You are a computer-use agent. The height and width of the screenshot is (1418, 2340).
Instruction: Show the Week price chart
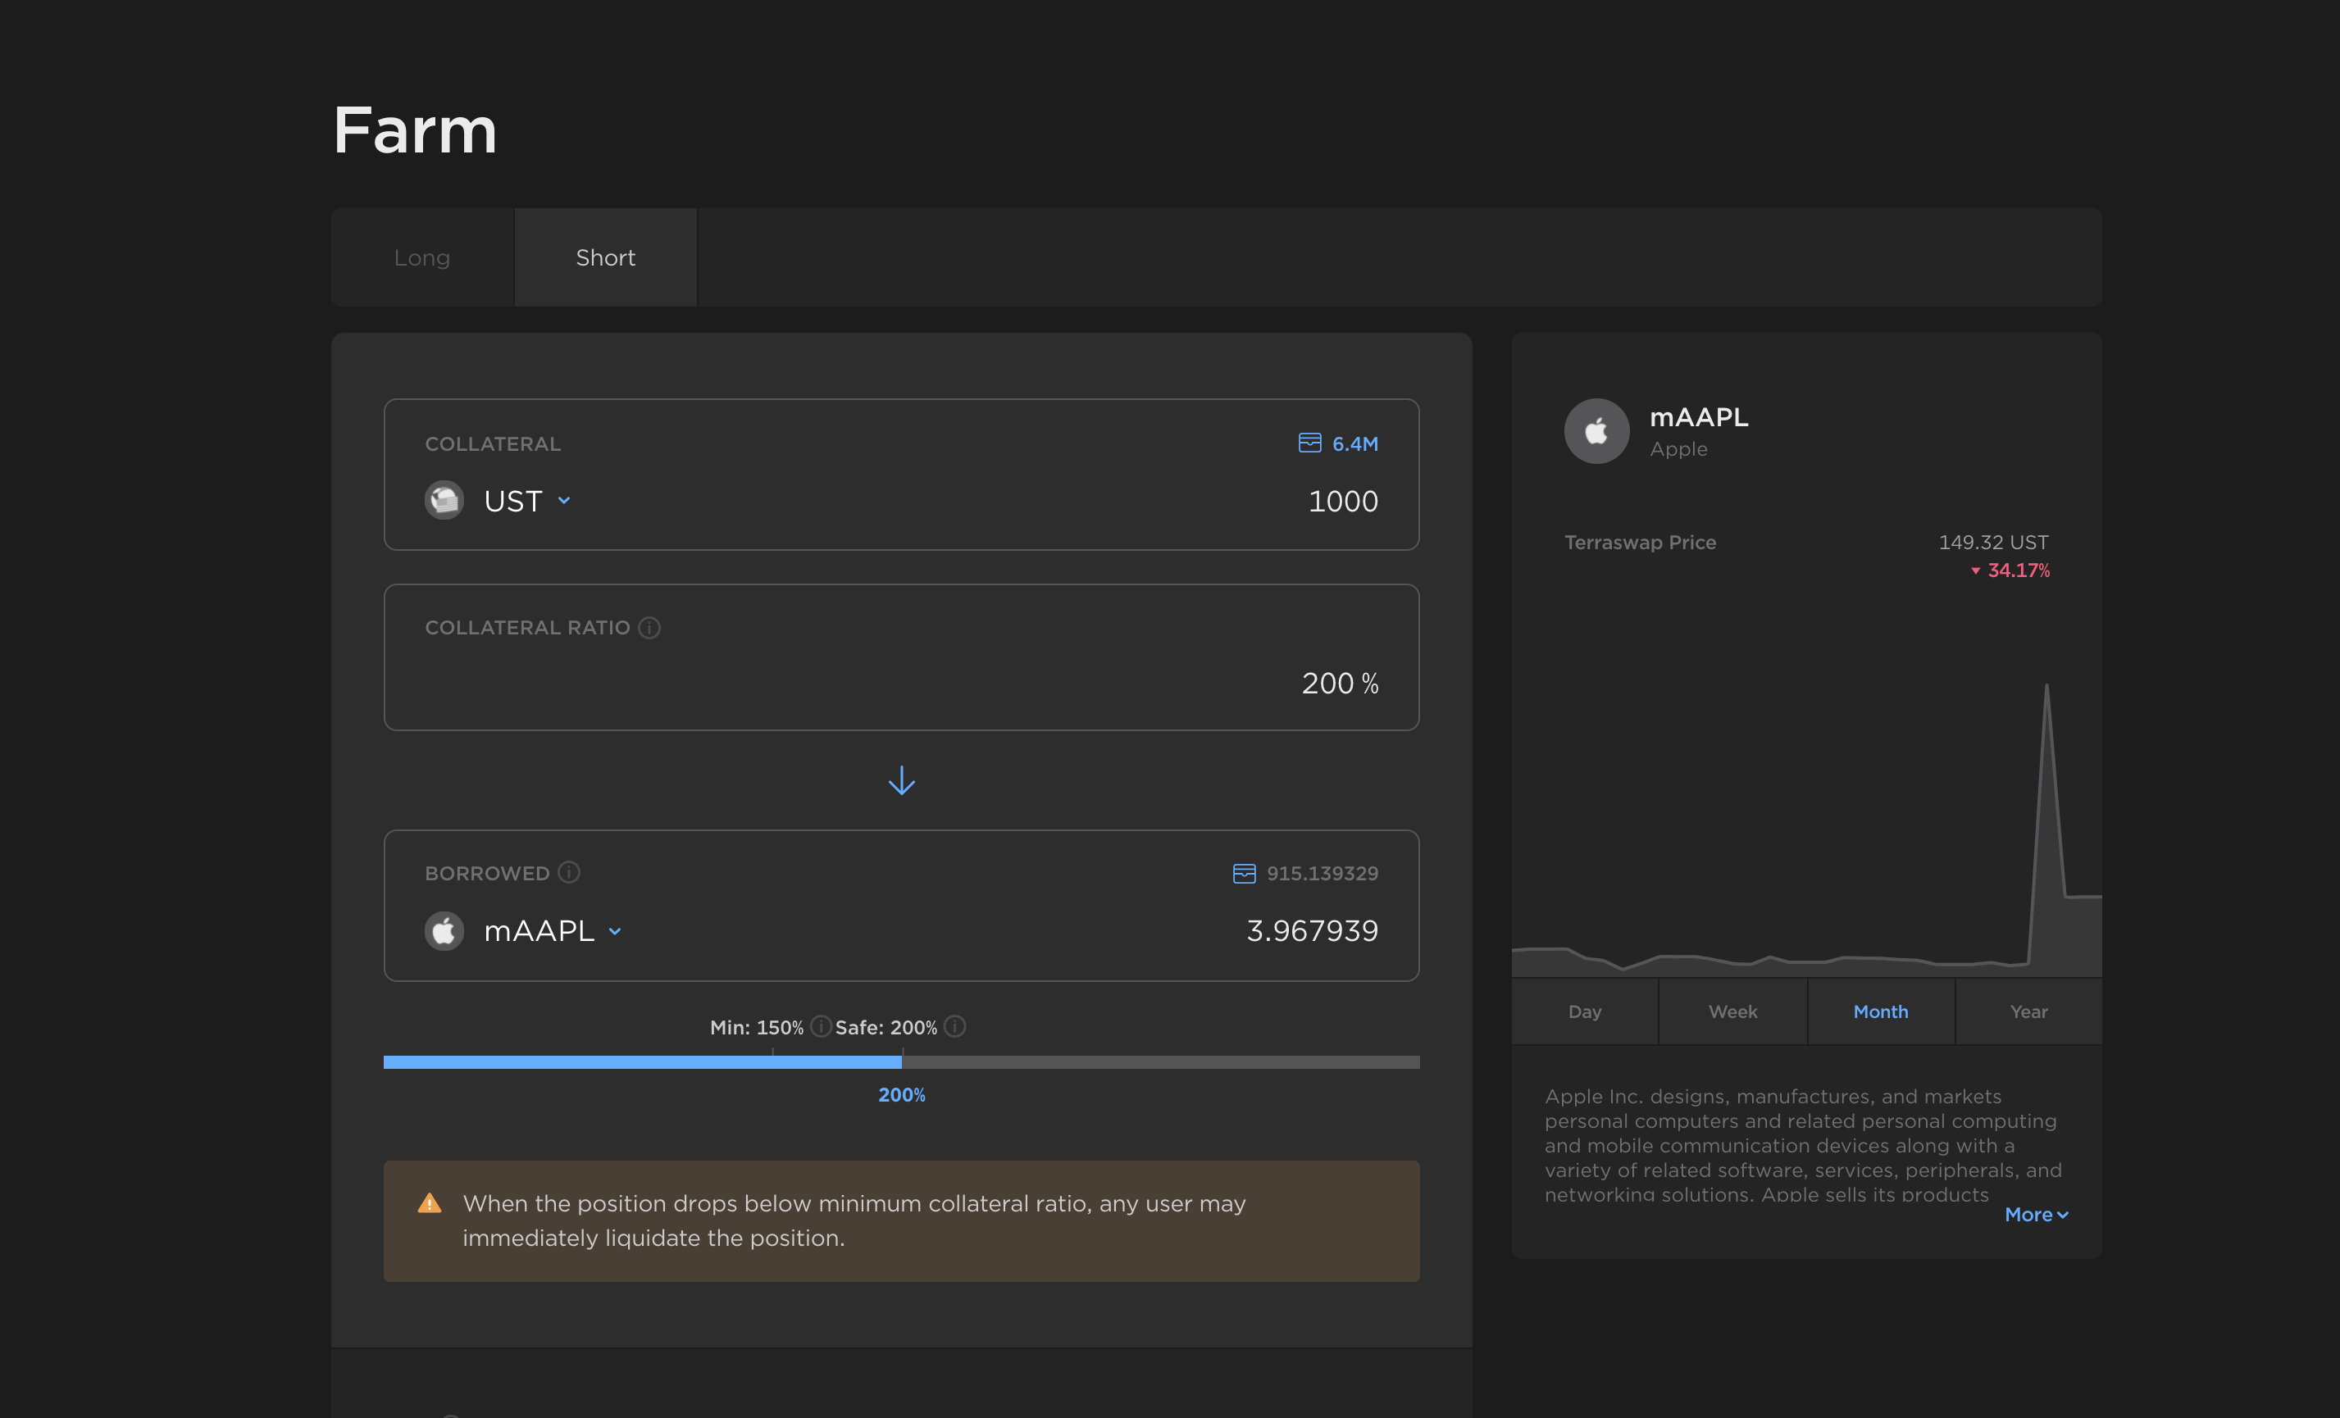point(1732,1011)
